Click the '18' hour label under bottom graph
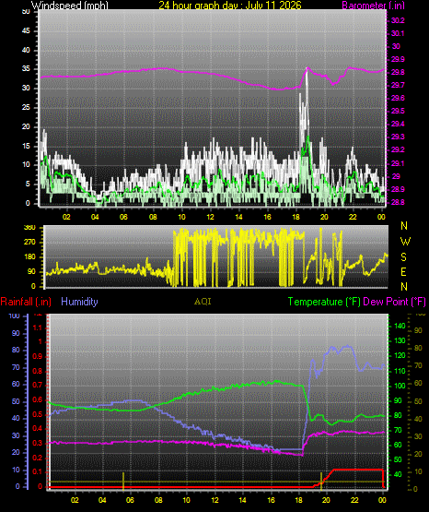This screenshot has width=429, height=512. coord(298,500)
